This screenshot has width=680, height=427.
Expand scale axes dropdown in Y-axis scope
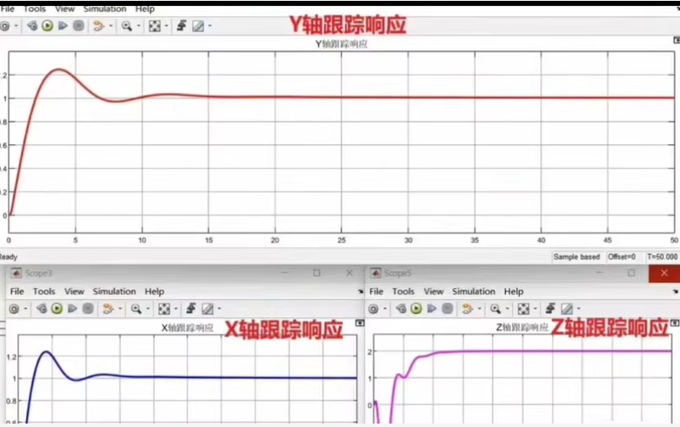(x=166, y=26)
